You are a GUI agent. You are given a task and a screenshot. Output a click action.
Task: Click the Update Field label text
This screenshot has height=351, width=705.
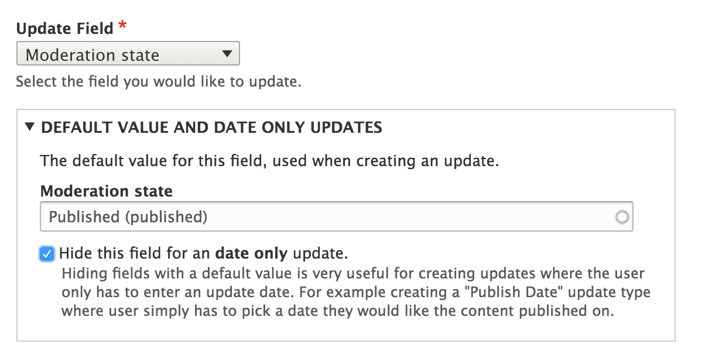[64, 27]
